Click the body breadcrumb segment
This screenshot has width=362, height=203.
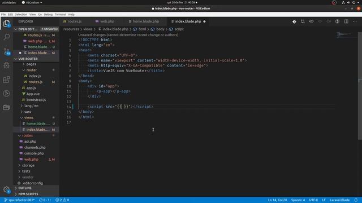[160, 29]
